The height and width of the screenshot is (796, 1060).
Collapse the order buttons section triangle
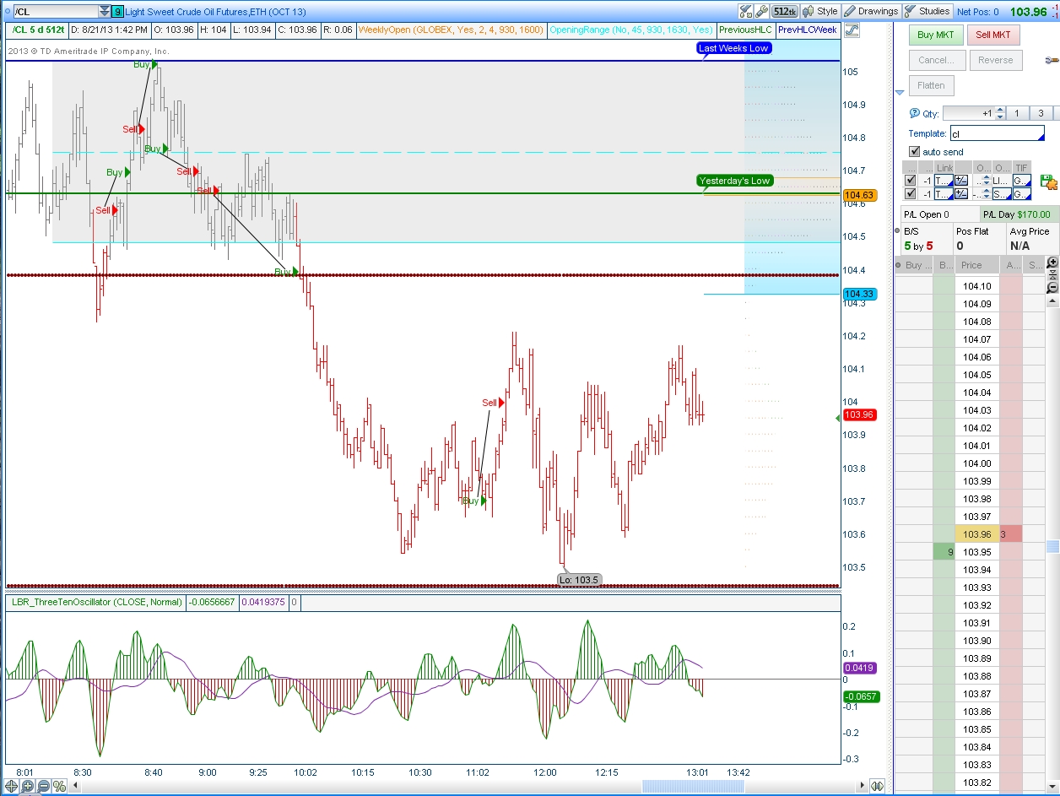pyautogui.click(x=900, y=91)
